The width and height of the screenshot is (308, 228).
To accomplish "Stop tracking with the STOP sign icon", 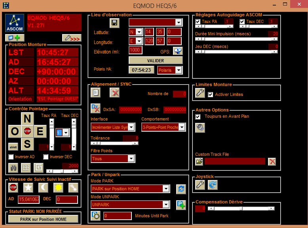I will (x=13, y=188).
